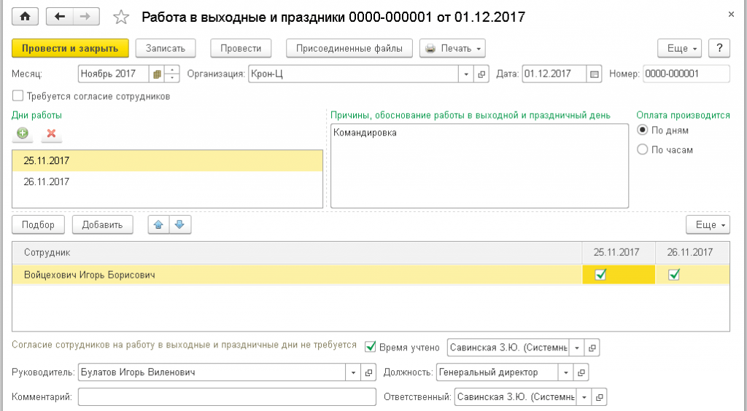Image resolution: width=747 pixels, height=411 pixels.
Task: Click into the Комментарий input field
Action: [x=226, y=397]
